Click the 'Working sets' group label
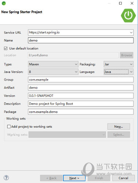This screenshot has width=138, height=183. pyautogui.click(x=16, y=119)
